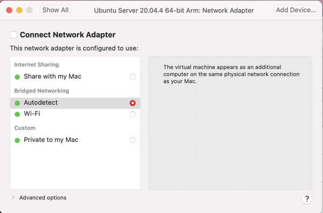Select the Share with my Mac radio button

coord(132,77)
